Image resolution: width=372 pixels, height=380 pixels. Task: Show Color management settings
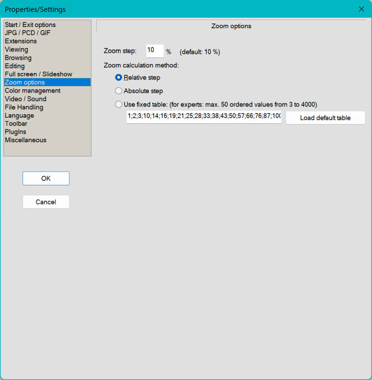[x=32, y=91]
